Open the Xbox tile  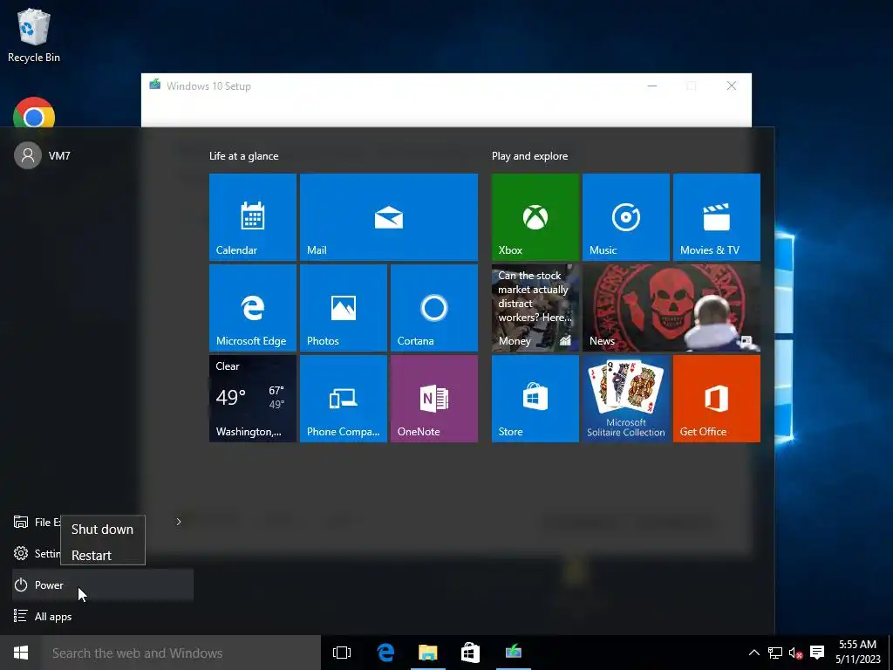click(x=535, y=217)
